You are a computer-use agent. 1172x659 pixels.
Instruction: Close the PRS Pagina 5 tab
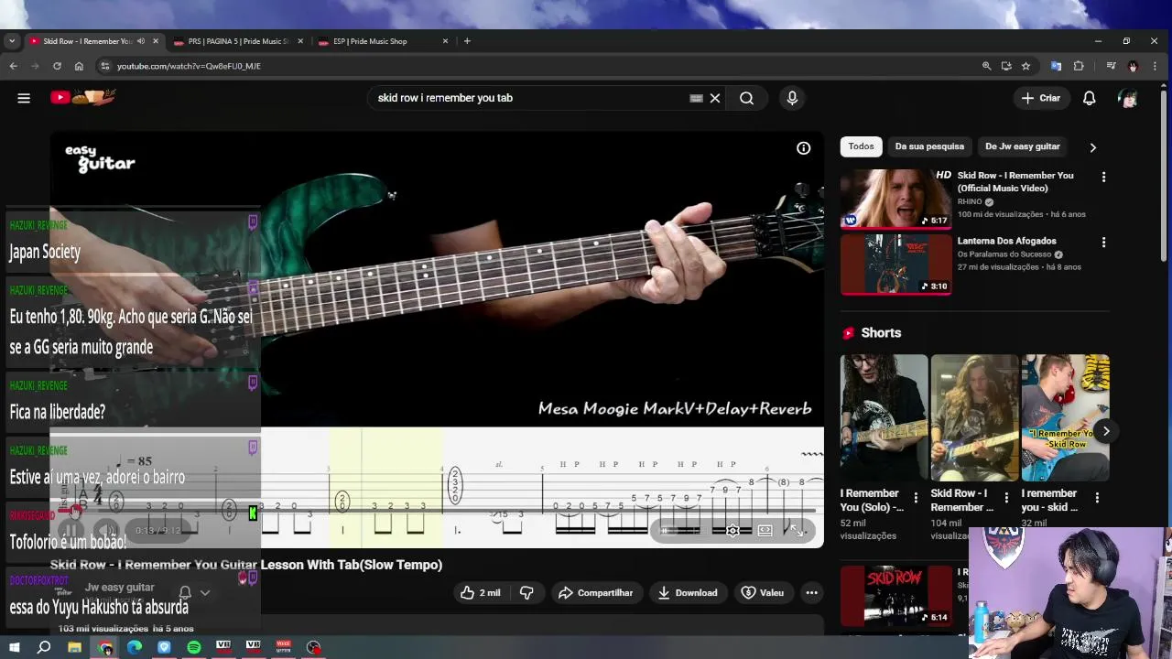(300, 41)
